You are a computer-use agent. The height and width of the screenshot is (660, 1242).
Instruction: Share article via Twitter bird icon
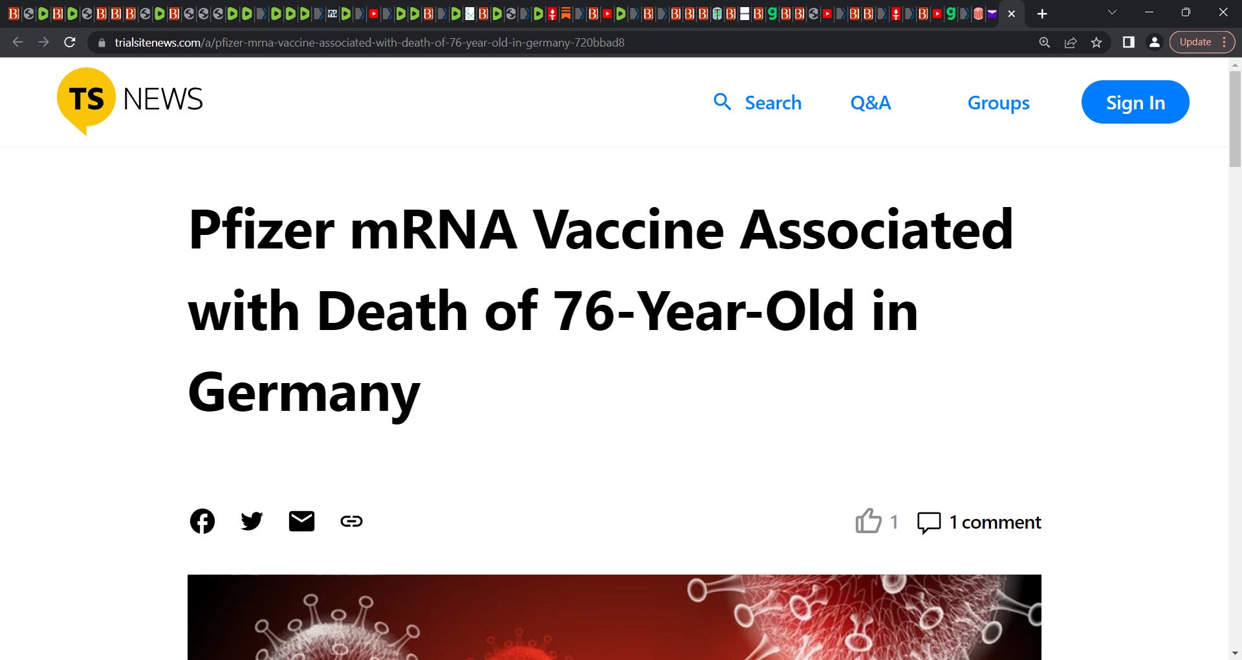(252, 521)
